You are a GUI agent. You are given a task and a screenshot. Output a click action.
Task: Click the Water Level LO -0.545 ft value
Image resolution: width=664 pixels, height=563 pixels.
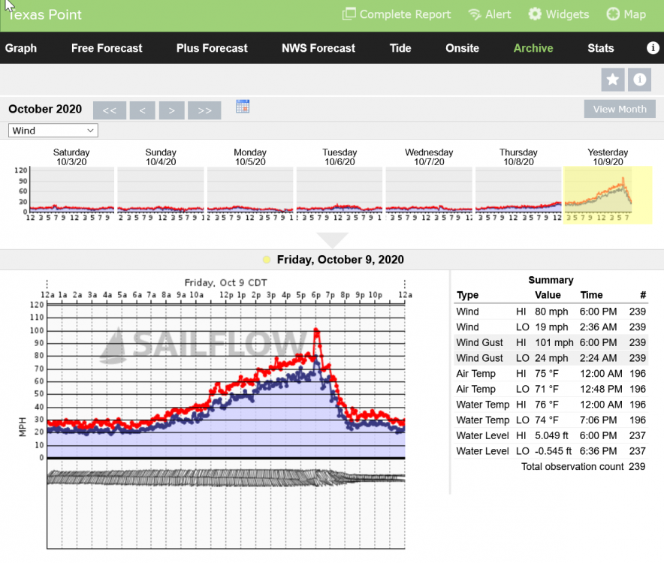tap(553, 451)
